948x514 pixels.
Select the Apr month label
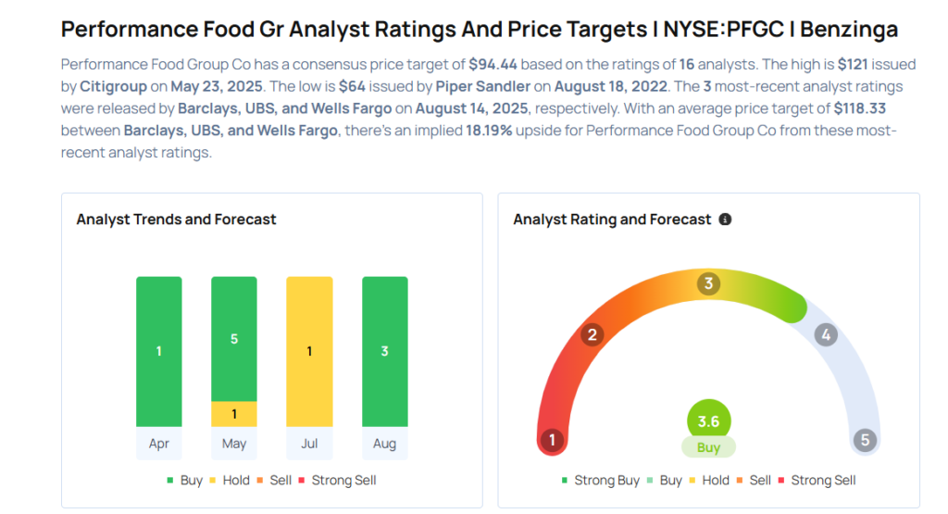(x=159, y=444)
